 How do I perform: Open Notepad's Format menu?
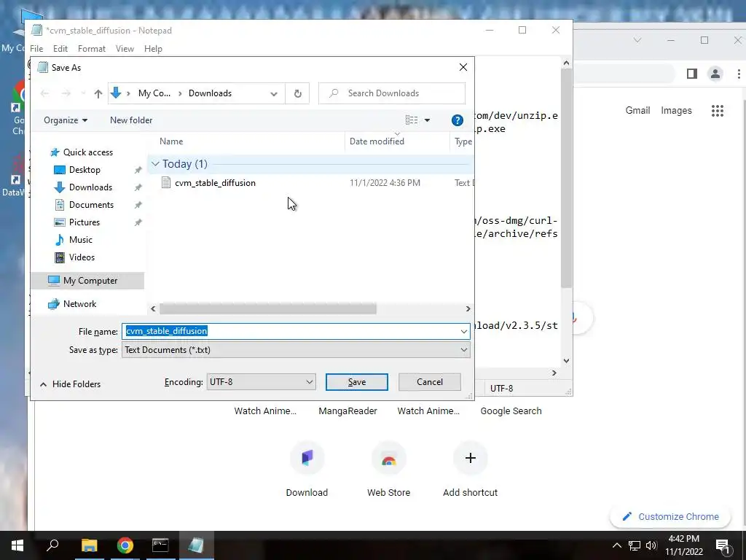coord(91,49)
